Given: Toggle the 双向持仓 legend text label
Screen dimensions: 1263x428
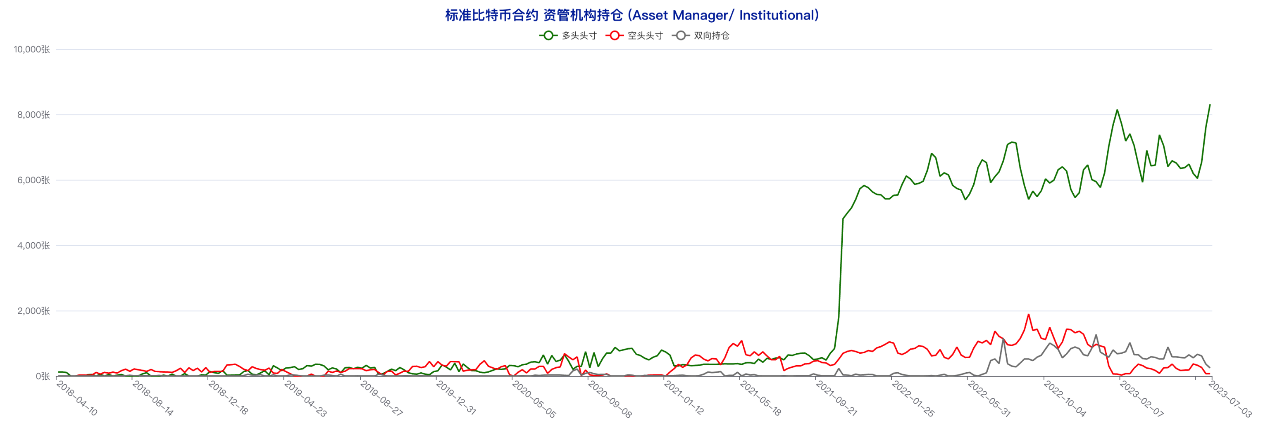Looking at the screenshot, I should click(x=711, y=36).
